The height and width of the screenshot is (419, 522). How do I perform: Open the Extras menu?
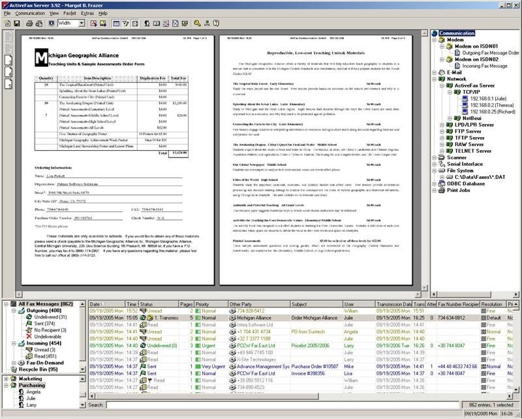click(x=87, y=13)
